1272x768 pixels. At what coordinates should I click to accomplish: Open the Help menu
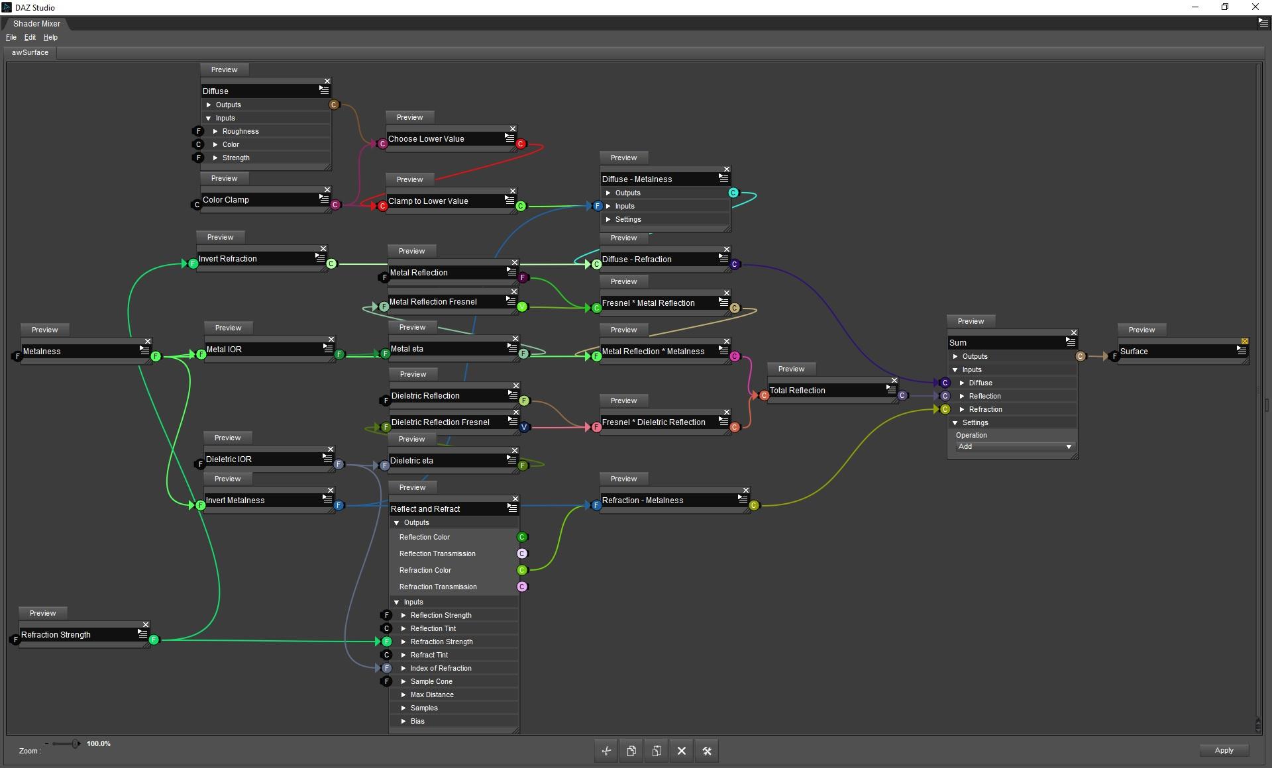[50, 37]
